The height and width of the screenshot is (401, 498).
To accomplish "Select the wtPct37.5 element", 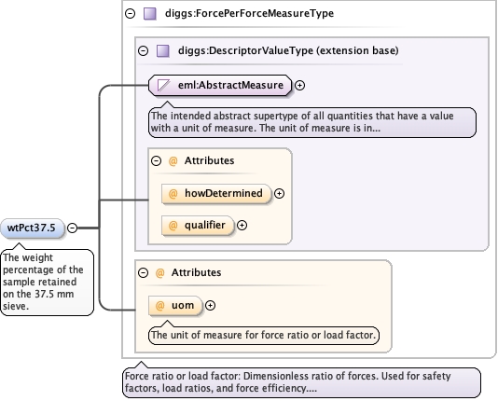I will (33, 228).
